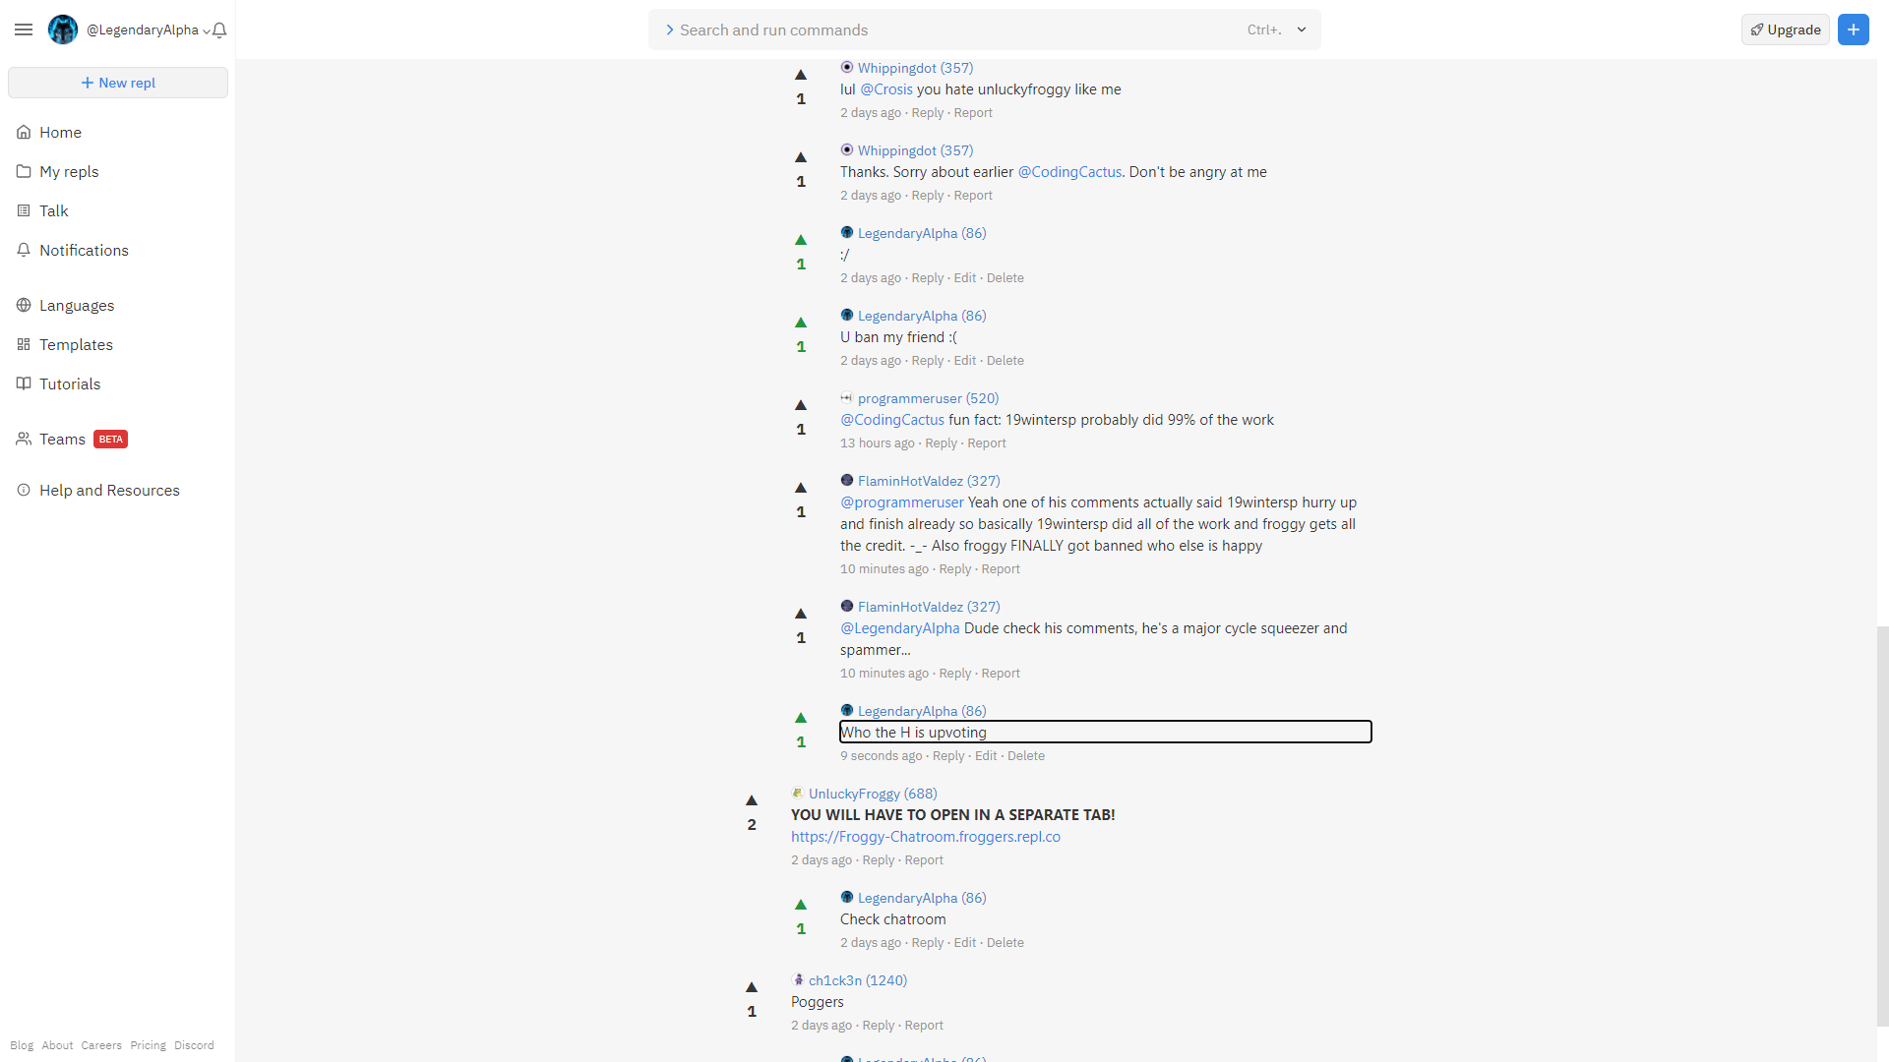Screen dimensions: 1889x1062
Task: Reply to the 'Who the H is upvoting' comment
Action: click(x=948, y=756)
